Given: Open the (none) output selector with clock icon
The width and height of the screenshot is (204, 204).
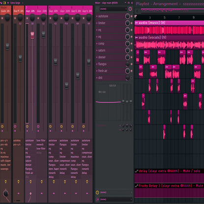Looking at the screenshot, I should (116, 193).
